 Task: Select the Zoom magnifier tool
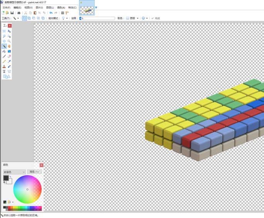(x=9, y=41)
